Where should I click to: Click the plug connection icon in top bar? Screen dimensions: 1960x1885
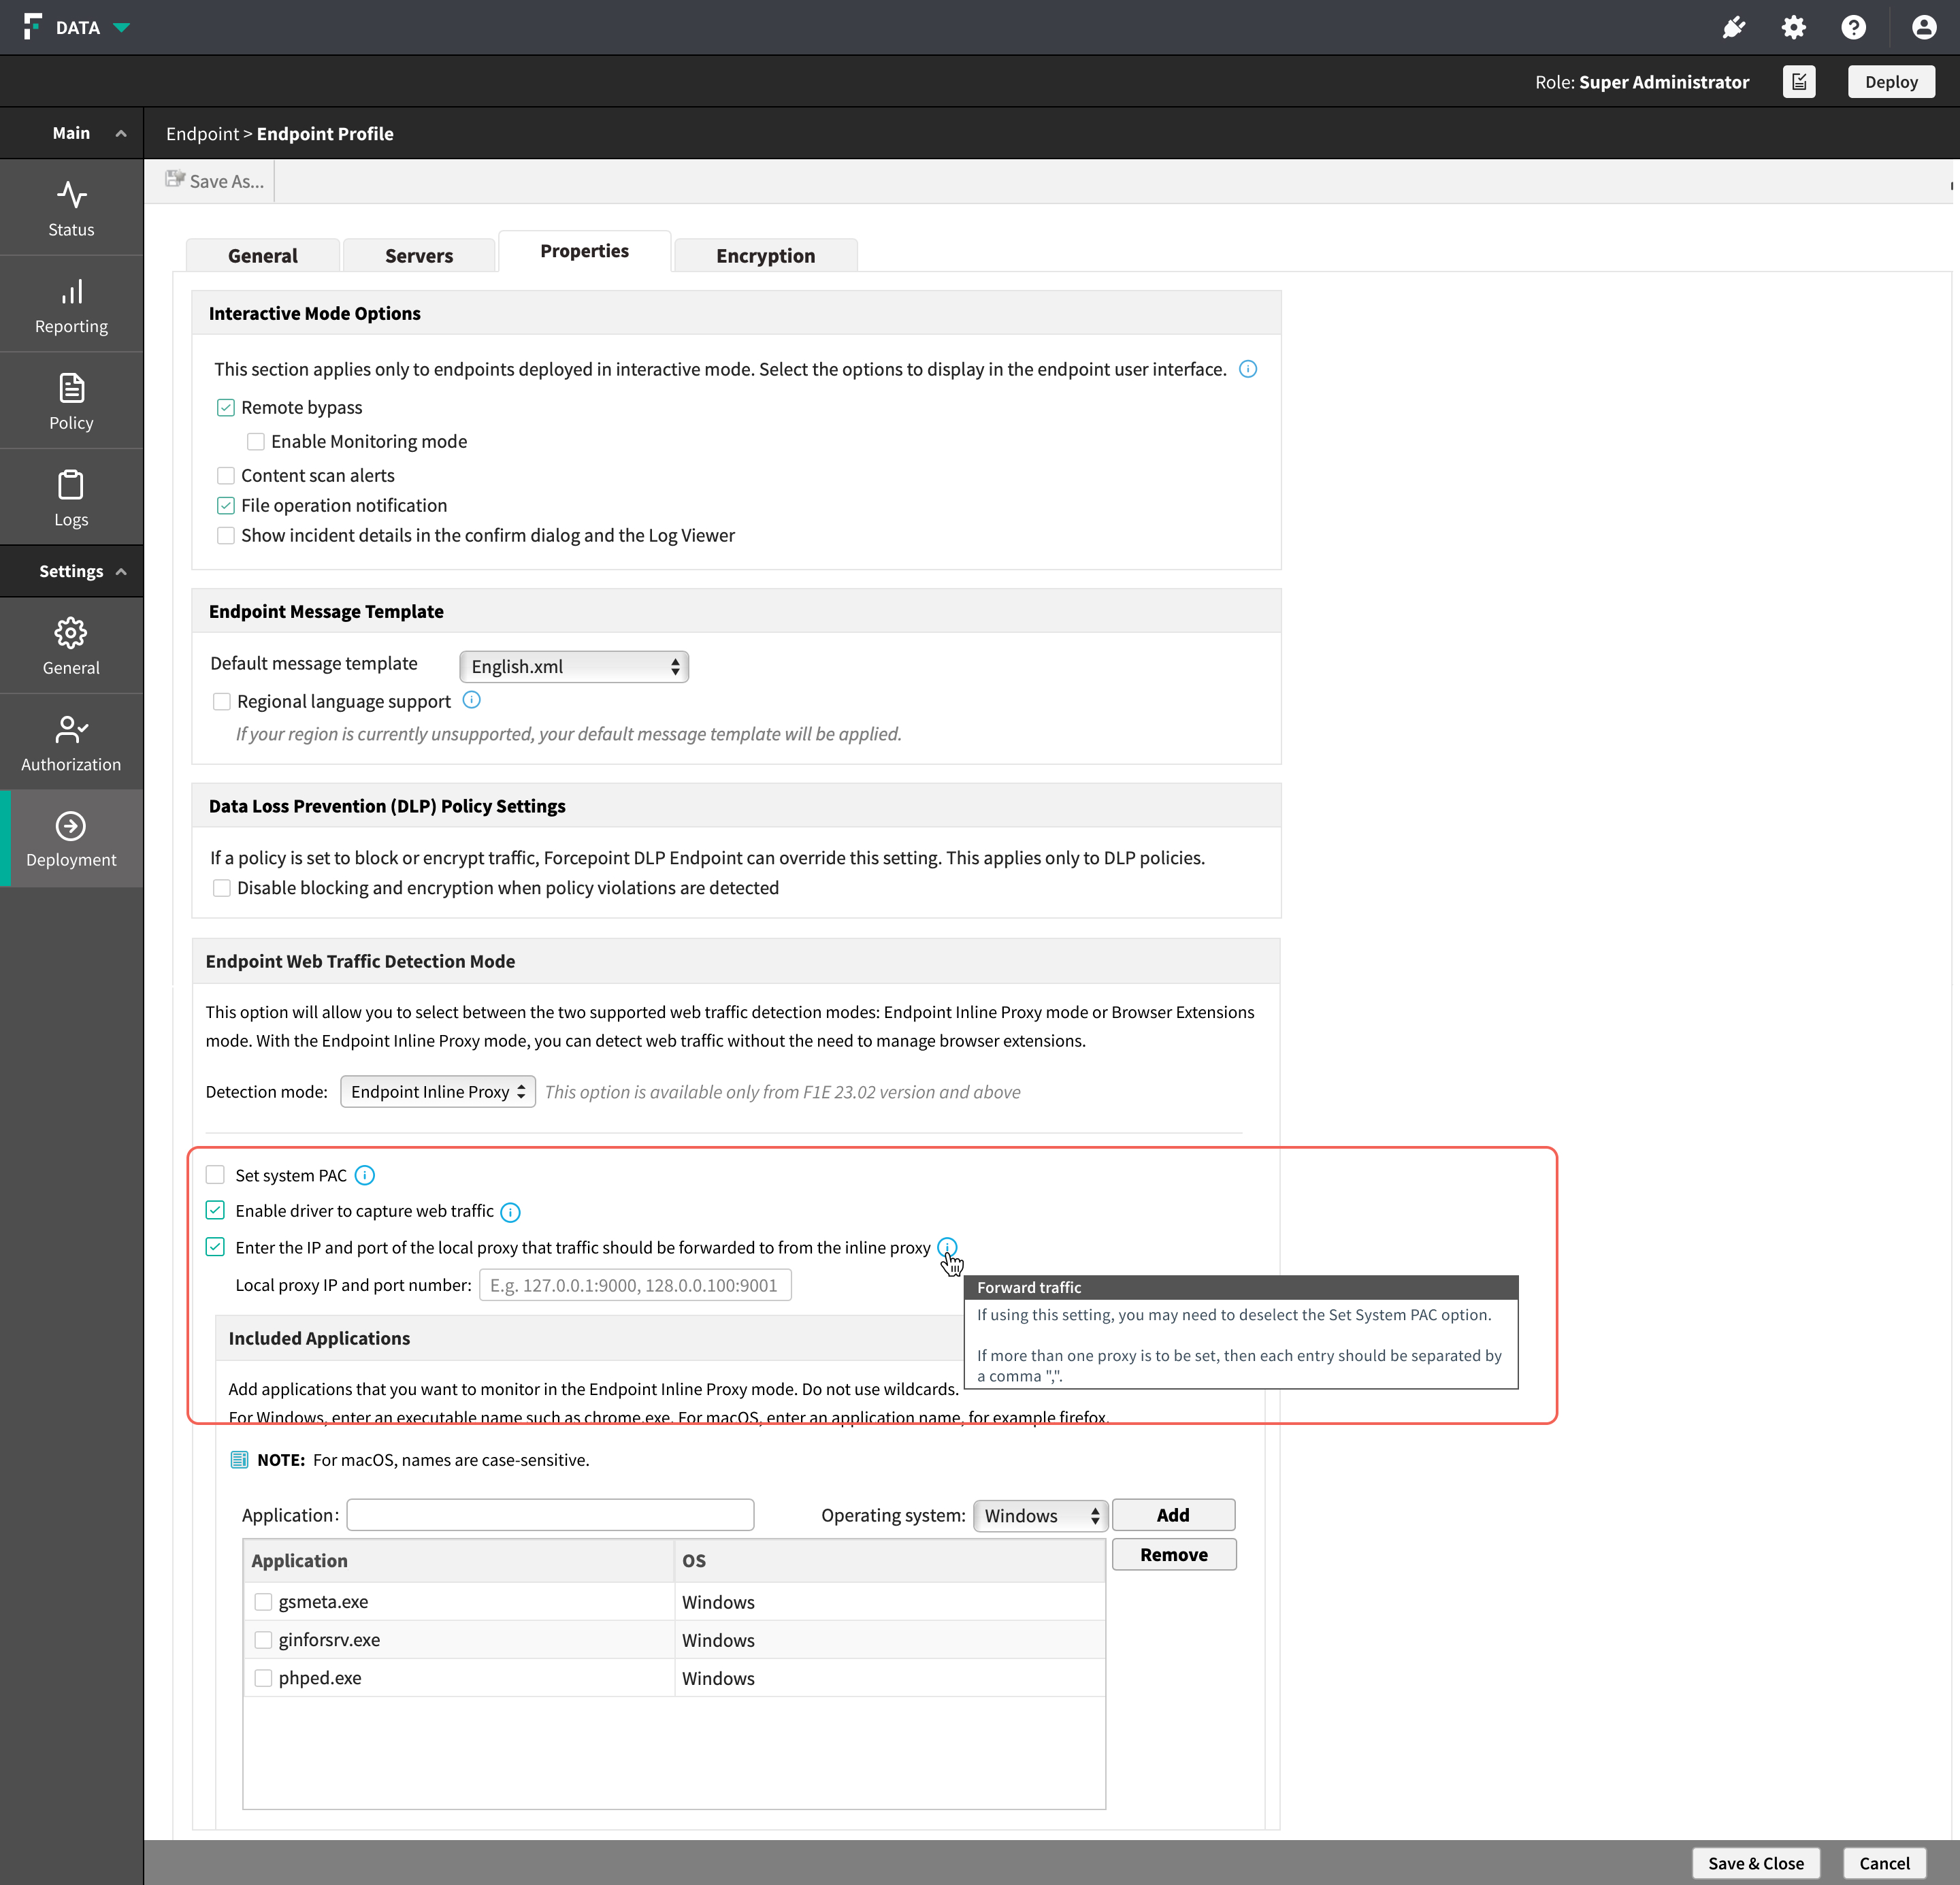[1733, 27]
